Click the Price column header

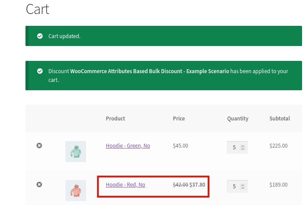pos(179,119)
